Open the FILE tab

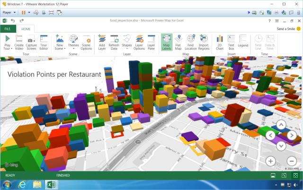8,29
